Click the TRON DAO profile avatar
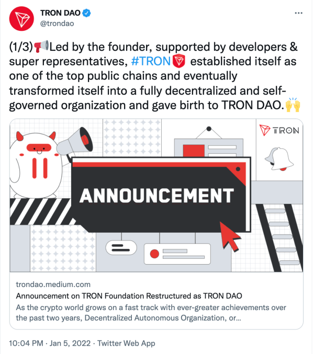This screenshot has height=354, width=314. pyautogui.click(x=21, y=19)
